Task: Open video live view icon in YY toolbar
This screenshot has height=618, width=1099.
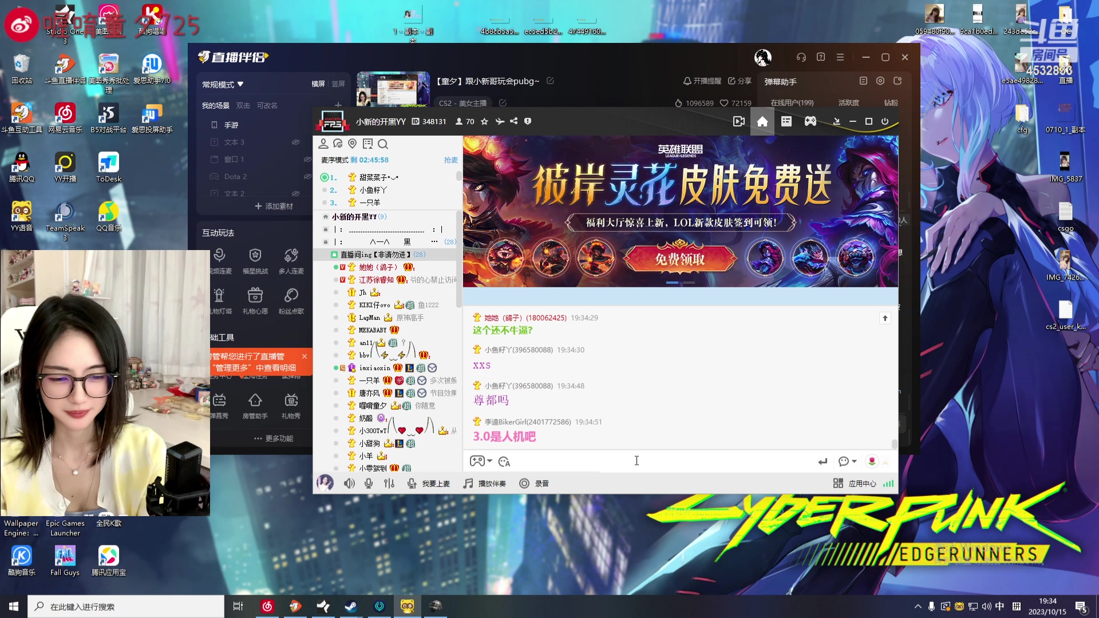Action: (x=738, y=121)
